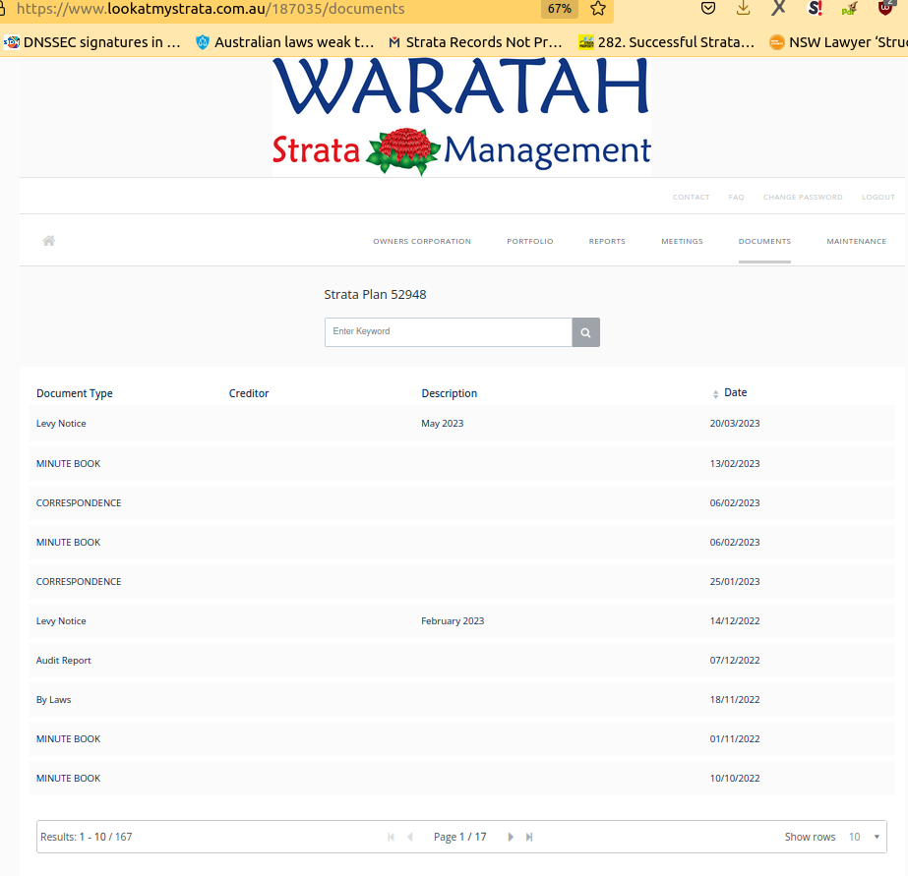The image size is (908, 876).
Task: Click the 'Strata Plan 52948' heading
Action: pos(375,295)
